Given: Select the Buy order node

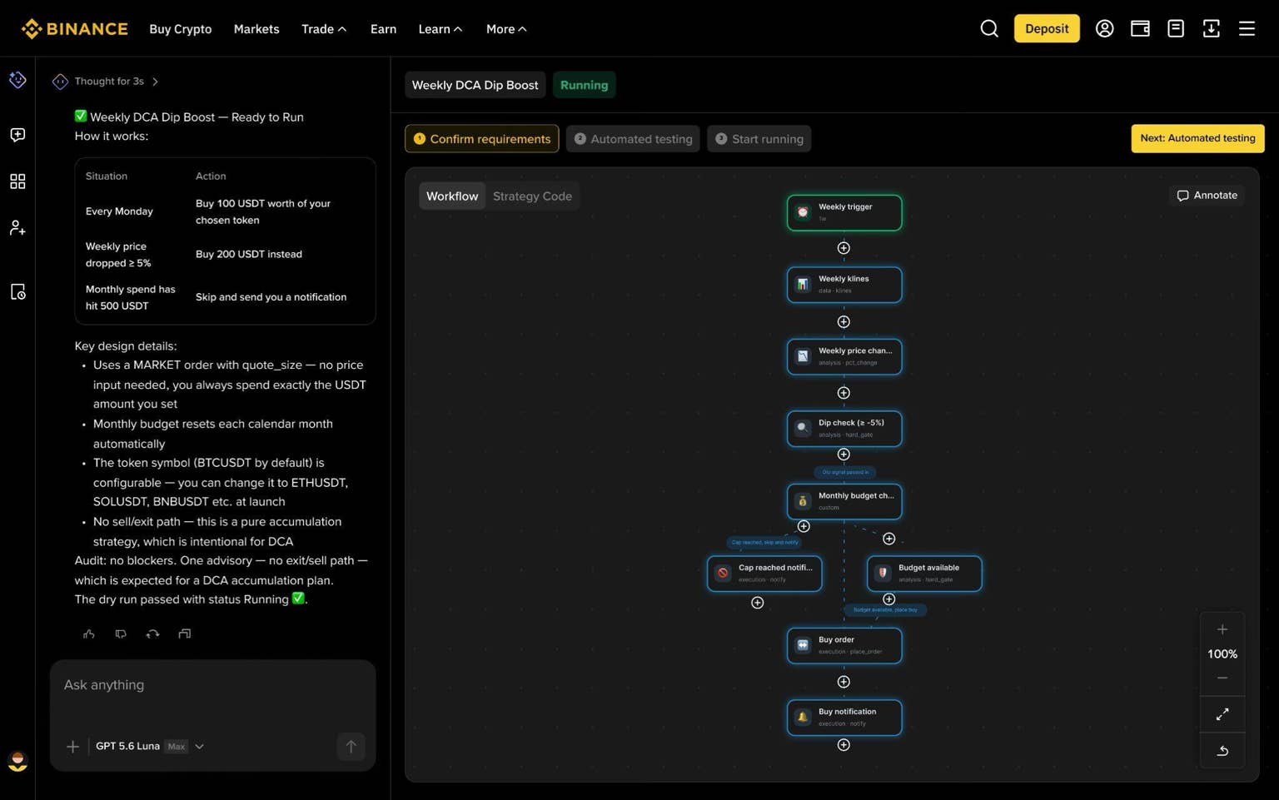Looking at the screenshot, I should 844,645.
